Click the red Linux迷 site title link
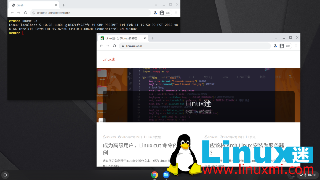Viewport: 320px width, 180px height. coord(109,60)
